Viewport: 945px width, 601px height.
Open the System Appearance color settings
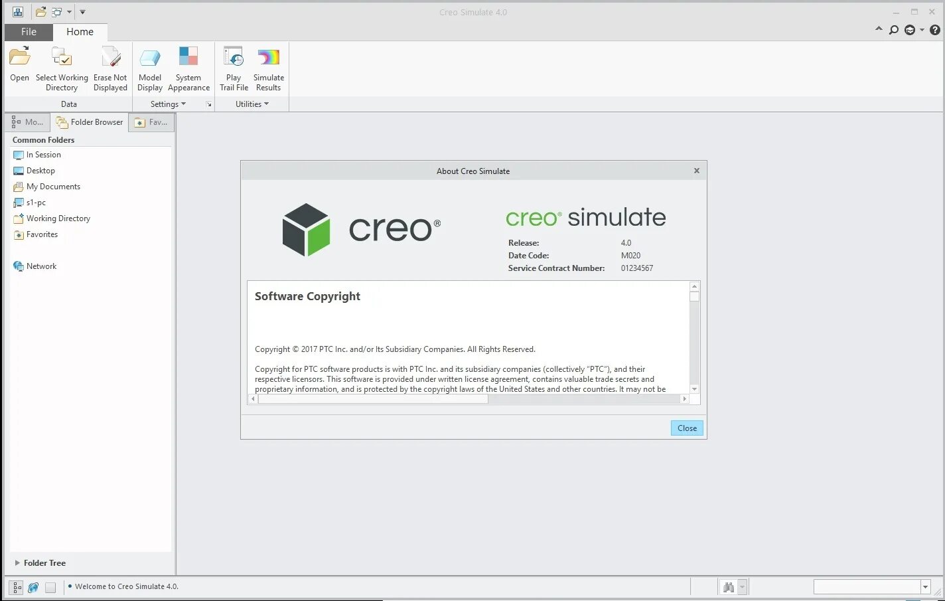tap(188, 56)
